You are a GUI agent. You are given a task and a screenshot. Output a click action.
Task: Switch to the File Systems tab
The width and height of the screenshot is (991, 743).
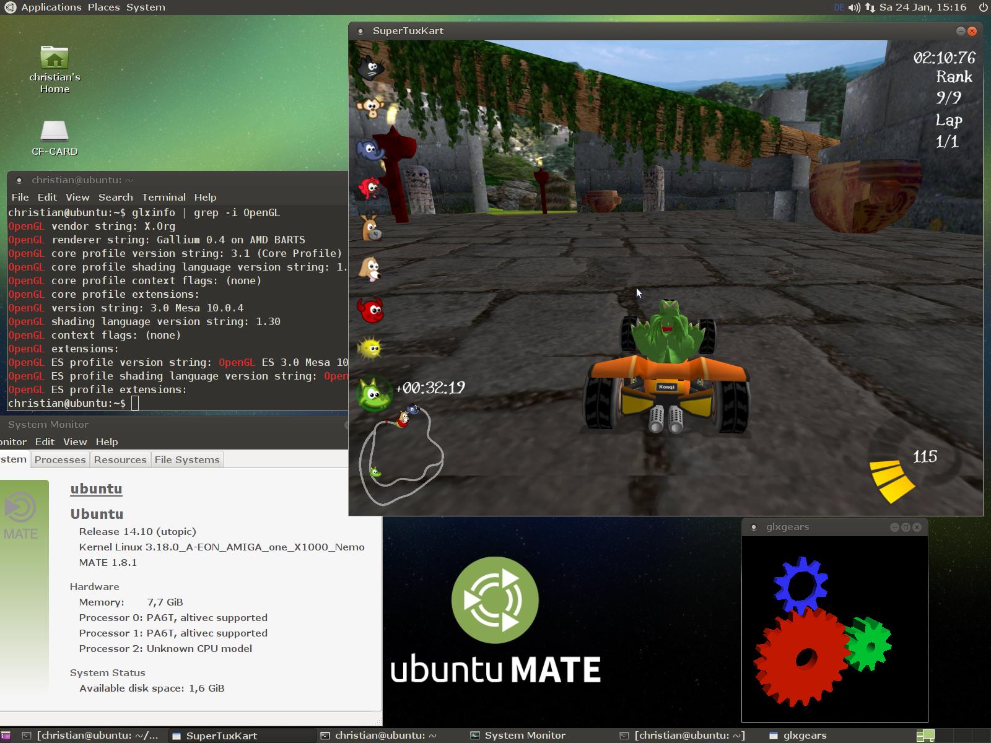coord(187,459)
